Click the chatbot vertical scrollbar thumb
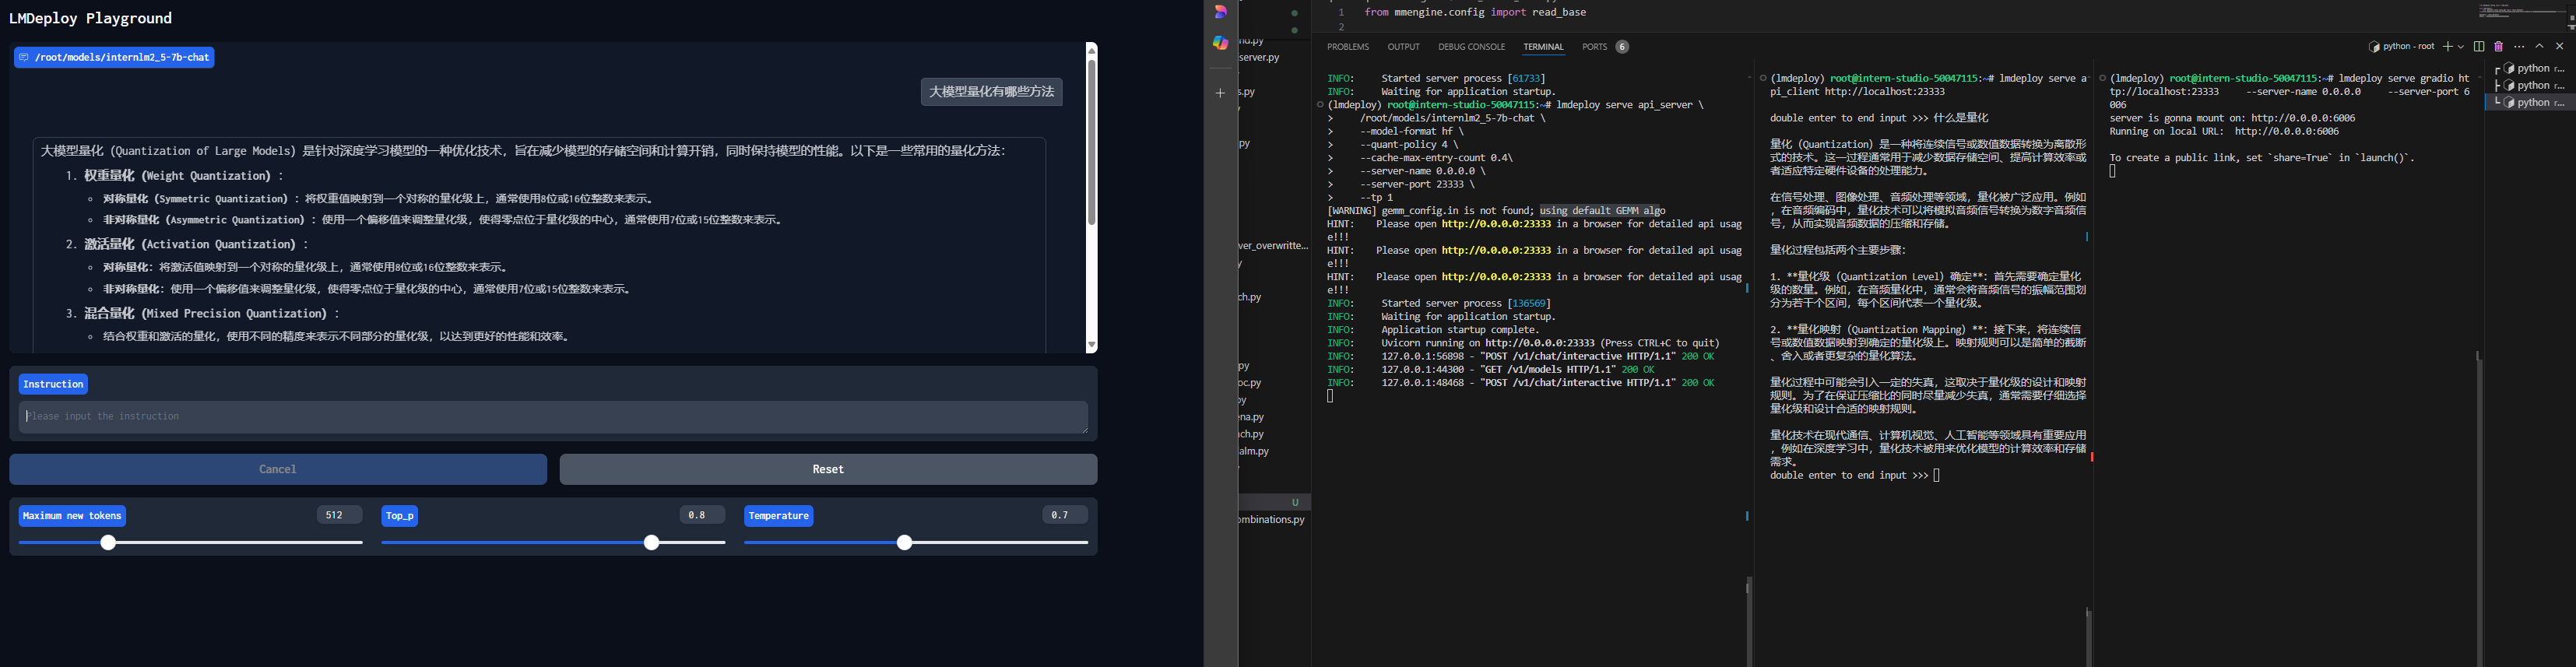The height and width of the screenshot is (667, 2576). (1091, 142)
